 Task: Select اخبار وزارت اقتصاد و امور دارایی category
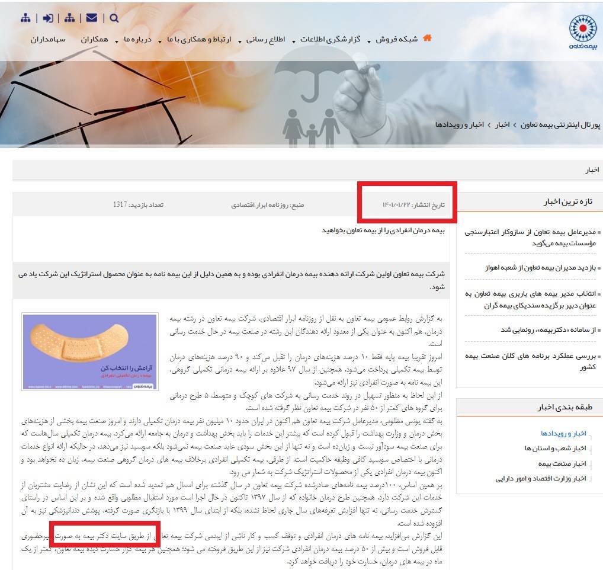[541, 479]
